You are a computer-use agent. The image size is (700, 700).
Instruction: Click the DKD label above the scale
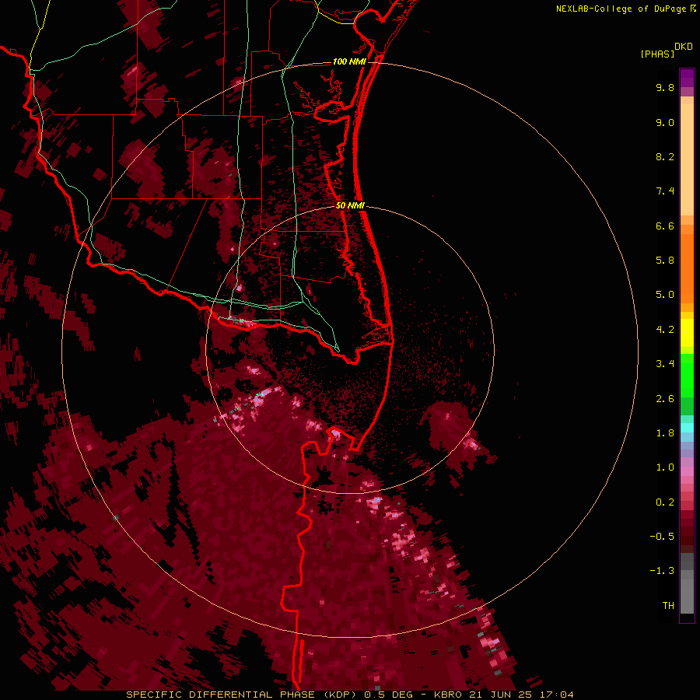(684, 47)
